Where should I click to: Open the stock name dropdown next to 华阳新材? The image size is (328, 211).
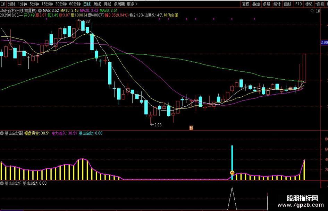point(40,10)
